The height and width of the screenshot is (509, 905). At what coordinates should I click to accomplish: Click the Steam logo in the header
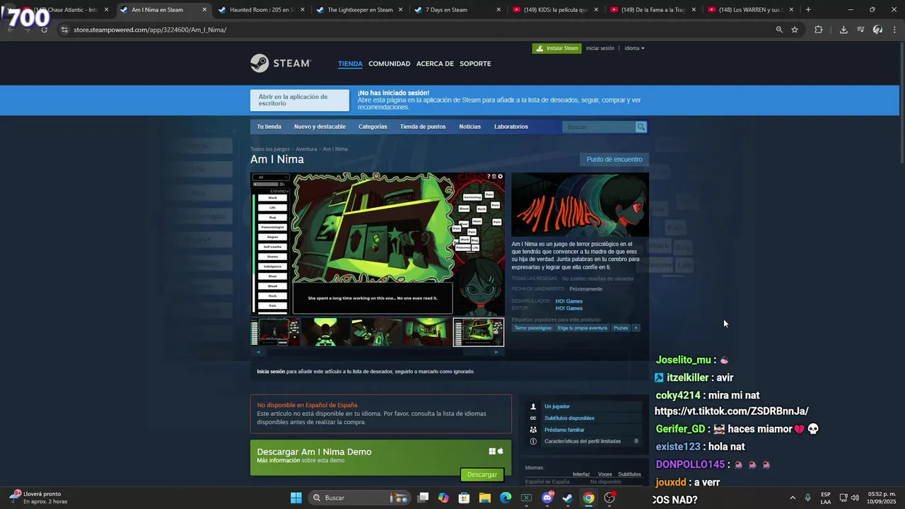(281, 63)
